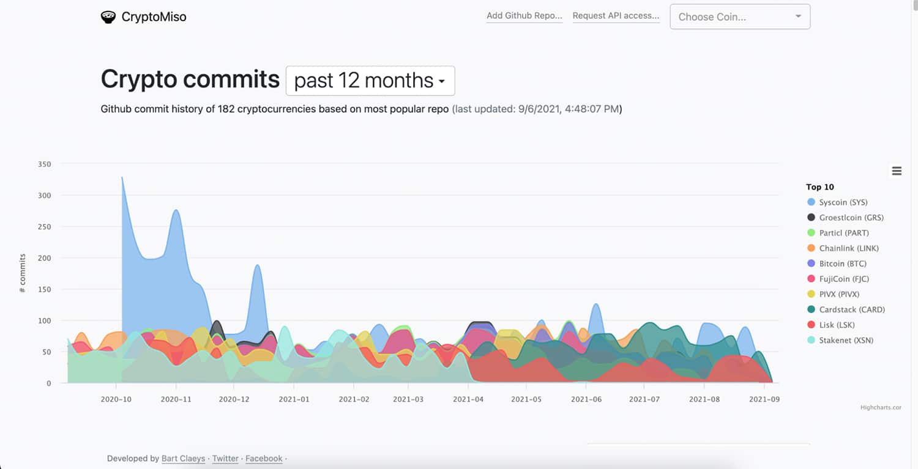Click the 2021-07 x-axis label

pyautogui.click(x=644, y=399)
